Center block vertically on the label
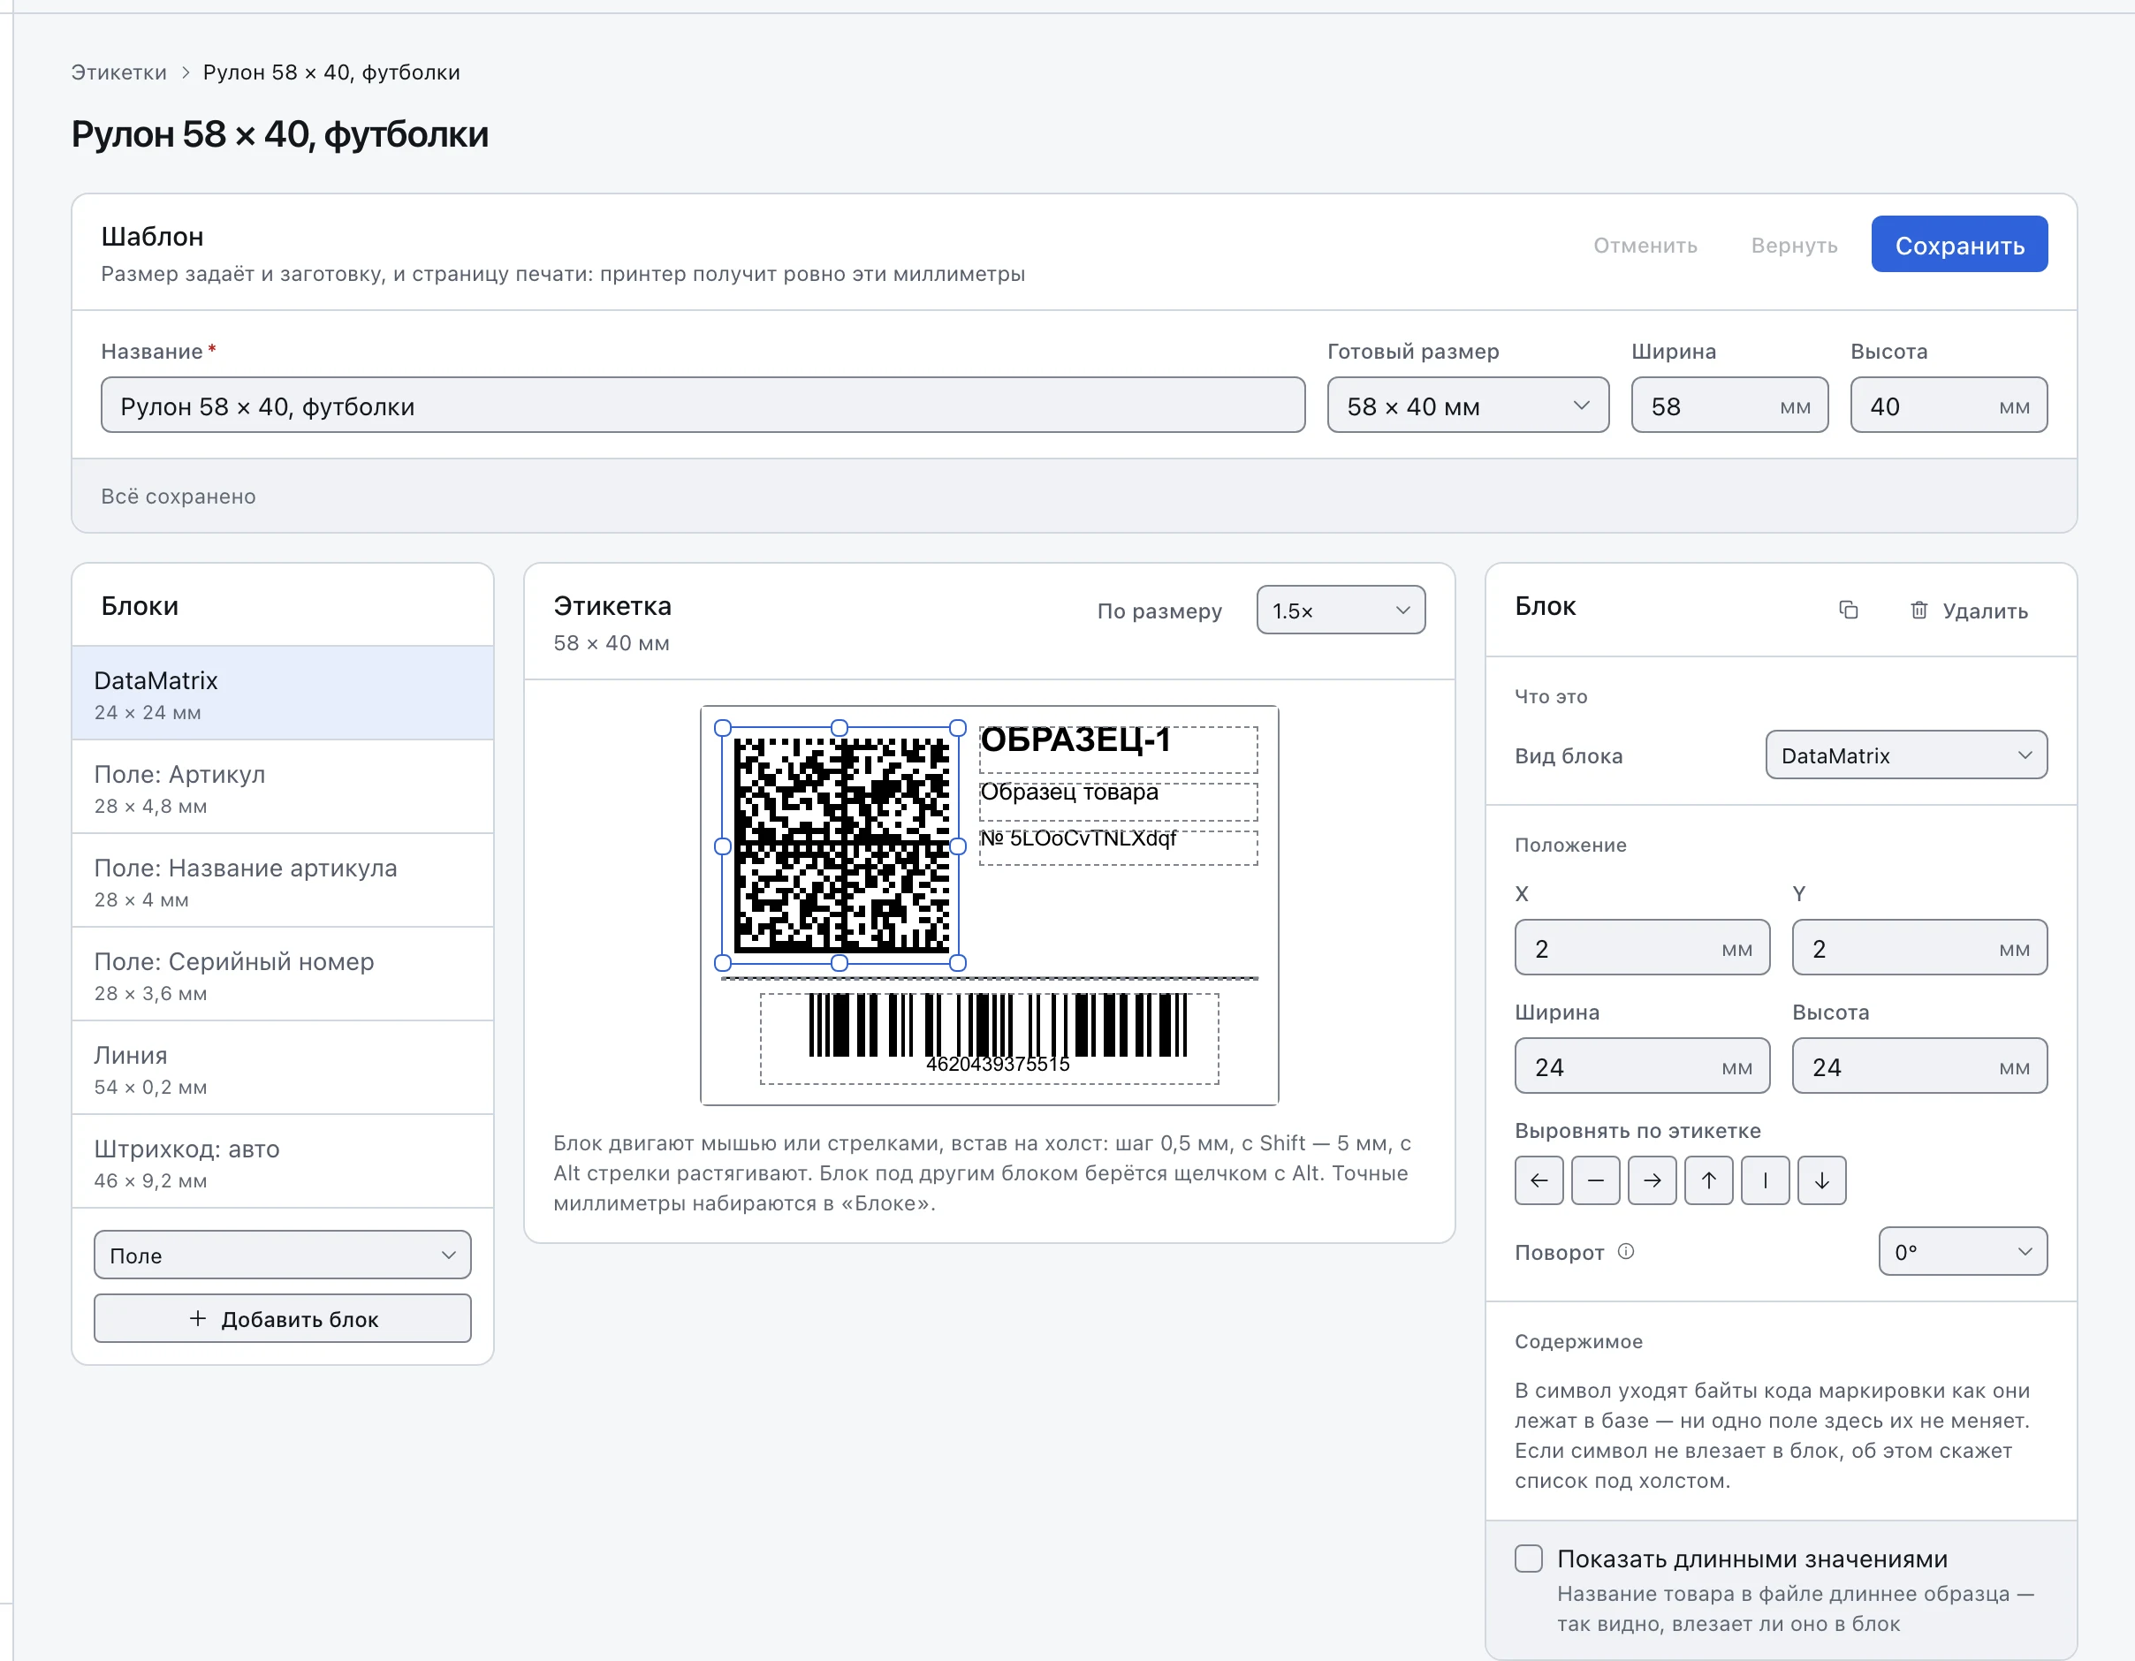The width and height of the screenshot is (2135, 1661). pyautogui.click(x=1766, y=1181)
